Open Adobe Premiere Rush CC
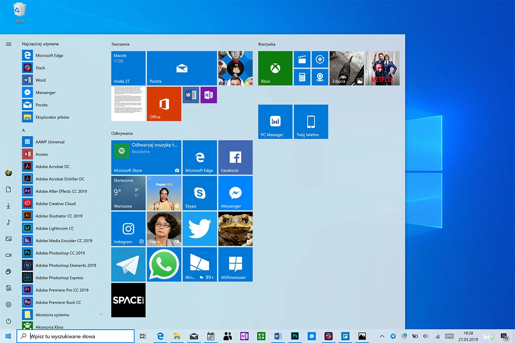The image size is (515, 343). (x=63, y=302)
